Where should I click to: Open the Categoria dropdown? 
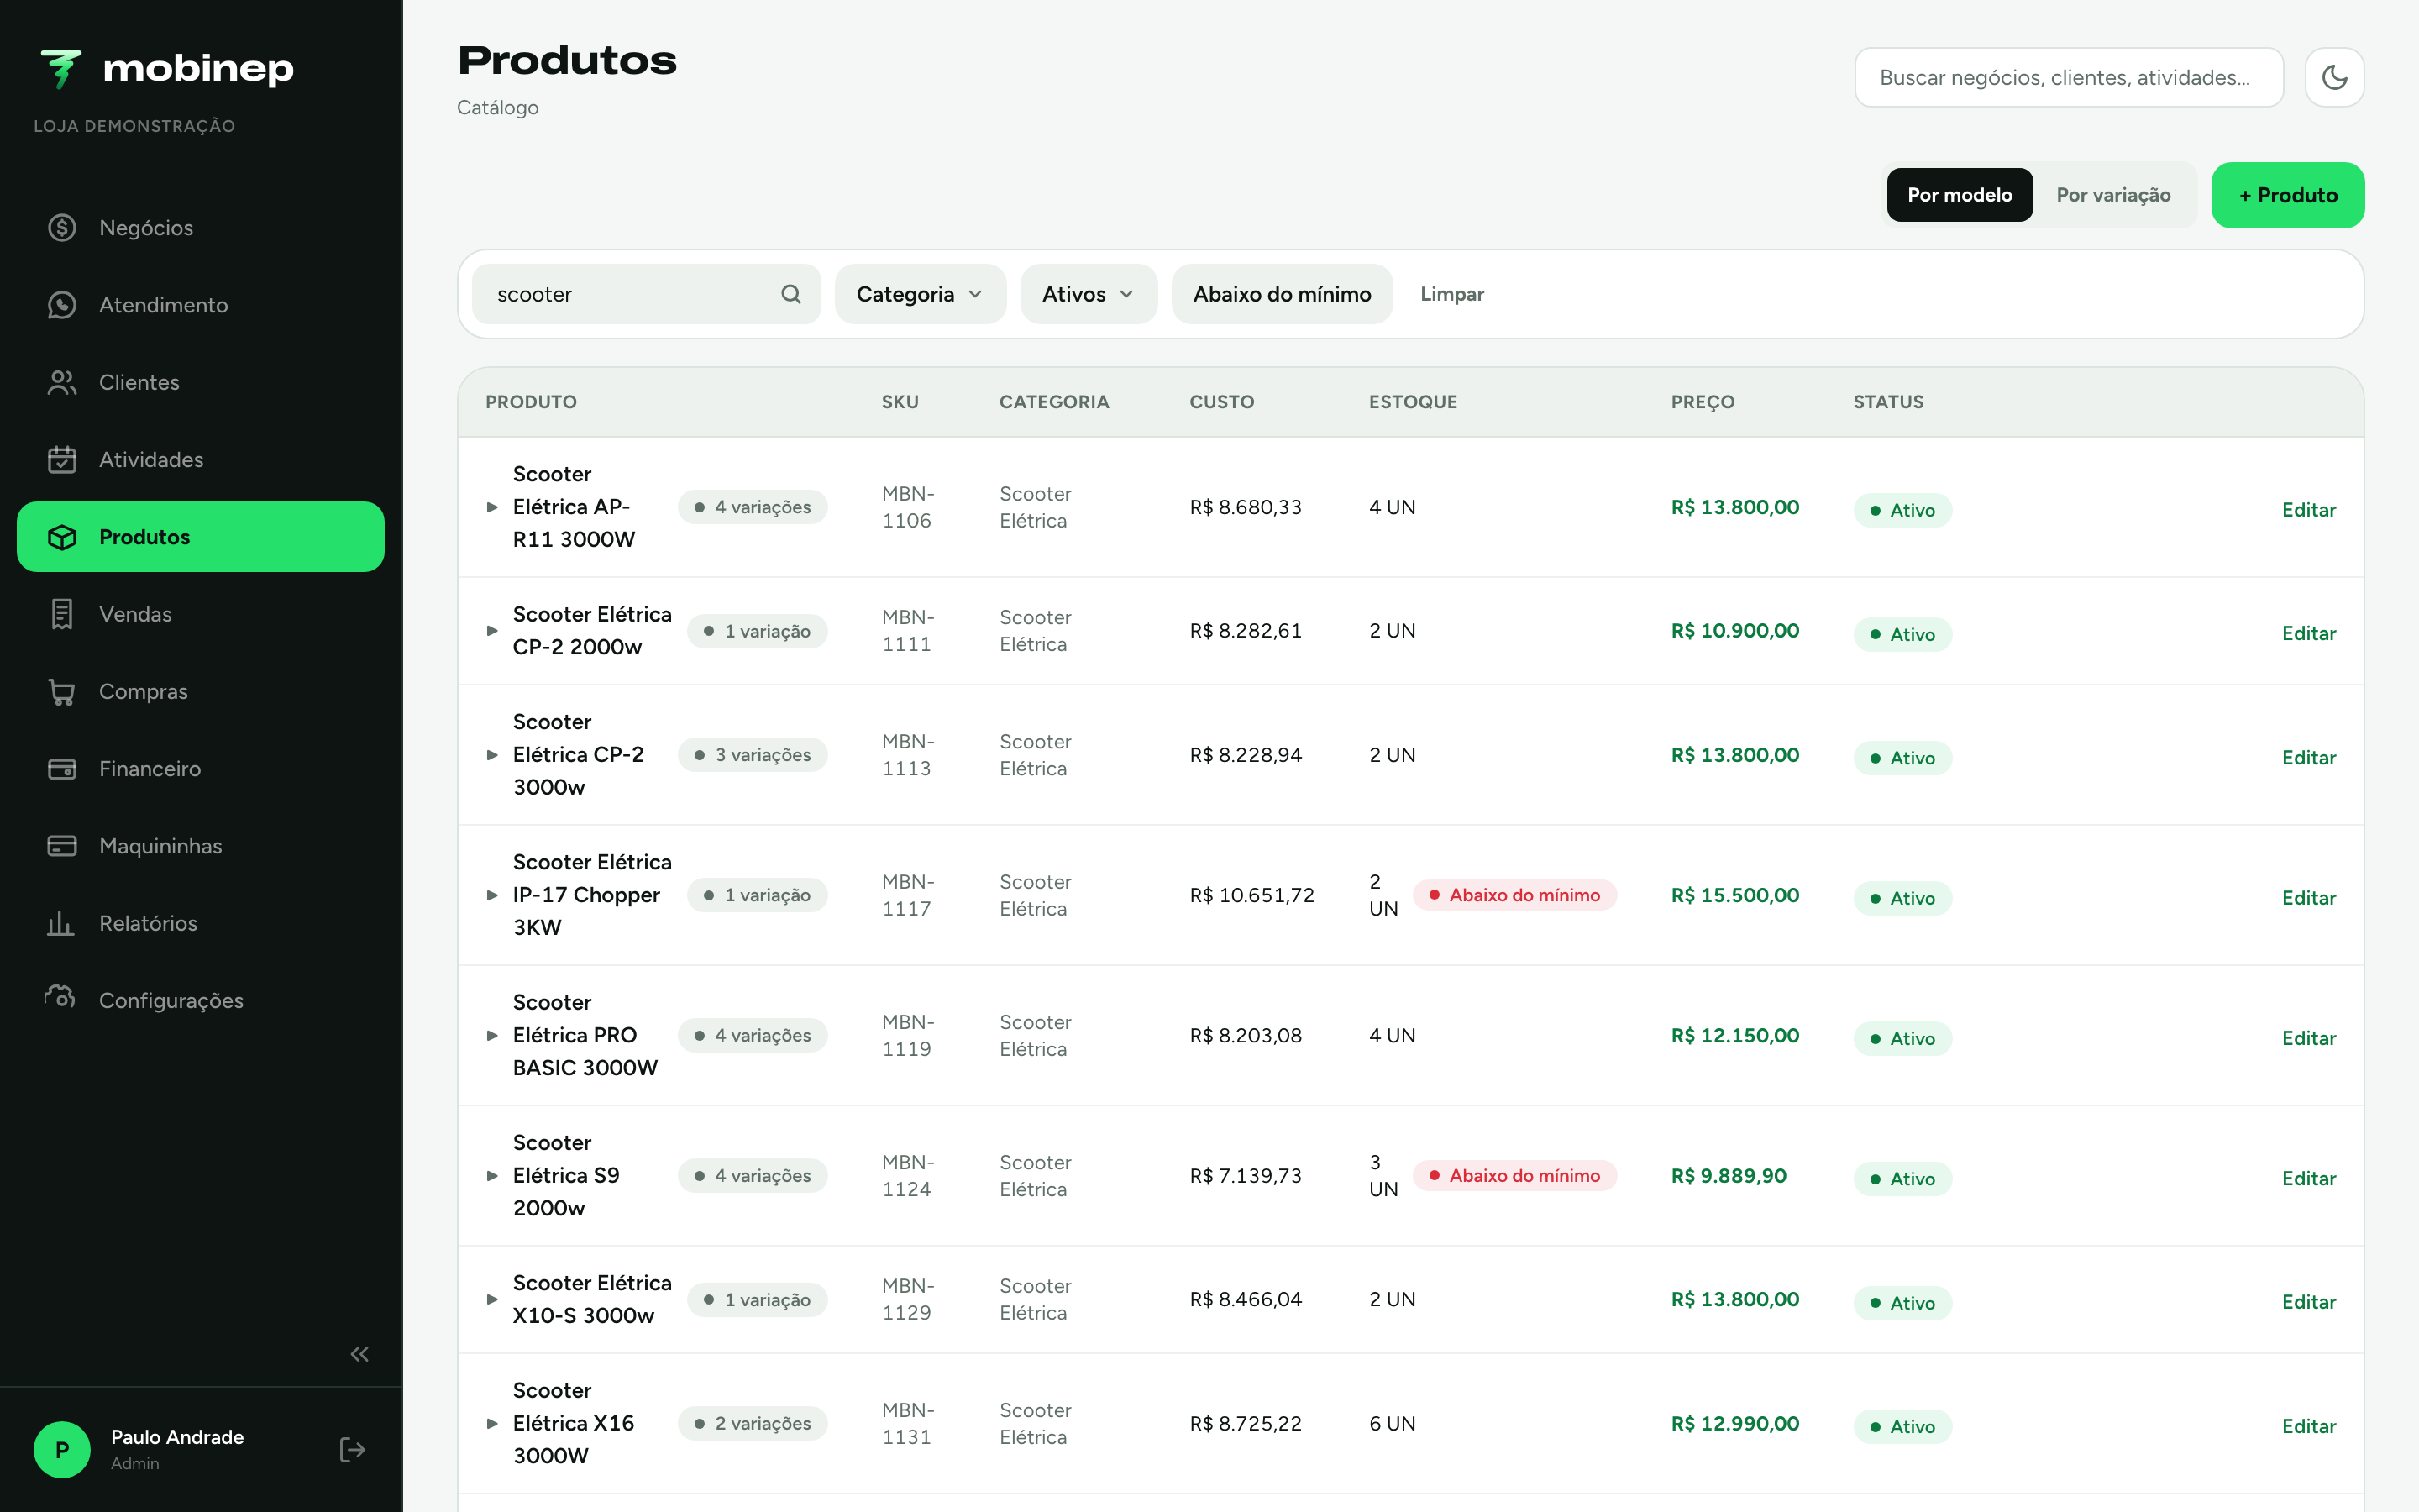920,294
